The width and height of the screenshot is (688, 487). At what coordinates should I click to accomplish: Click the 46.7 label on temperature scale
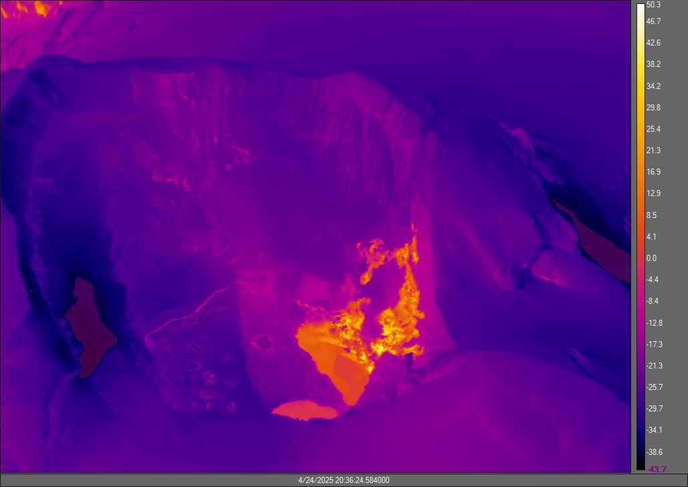coord(653,22)
